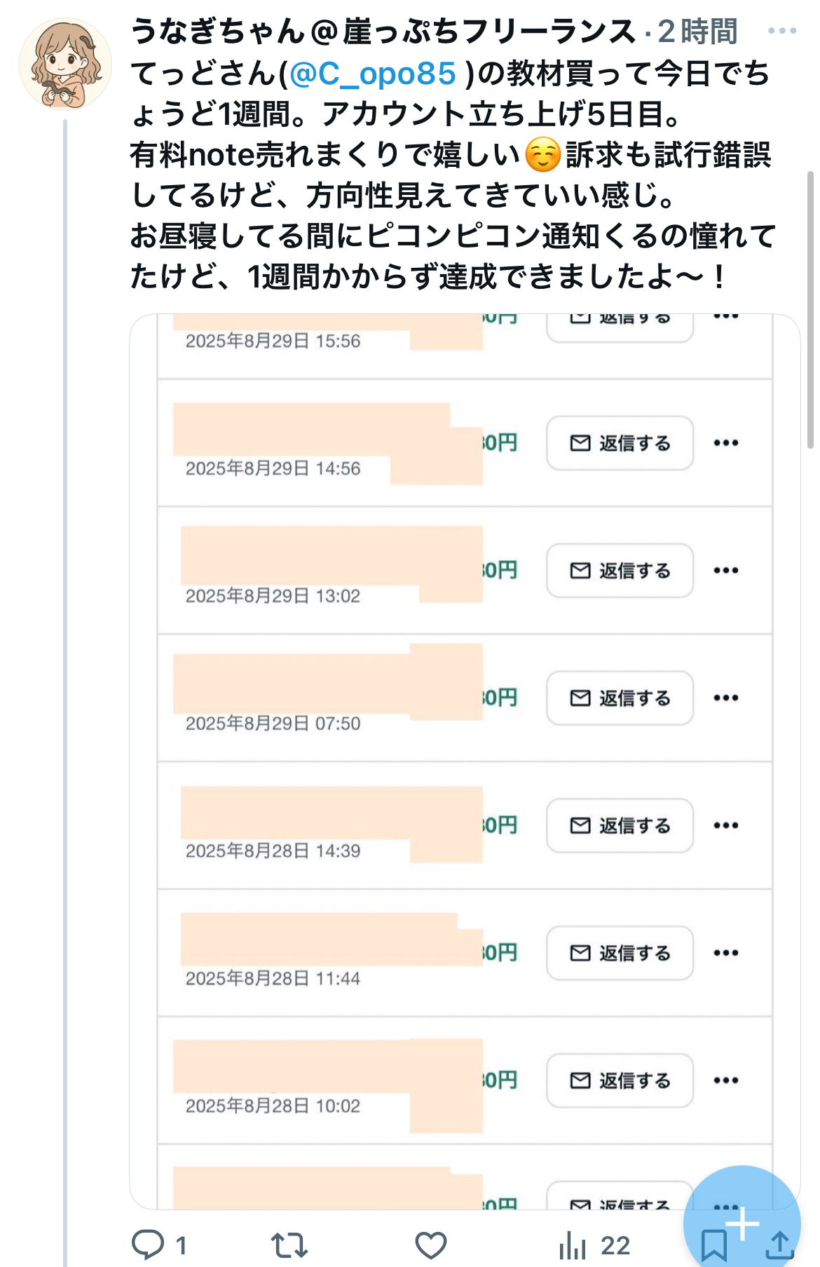Click 返信する for 8月29日 13:02 entry
Screen dimensions: 820x1267
tap(620, 571)
